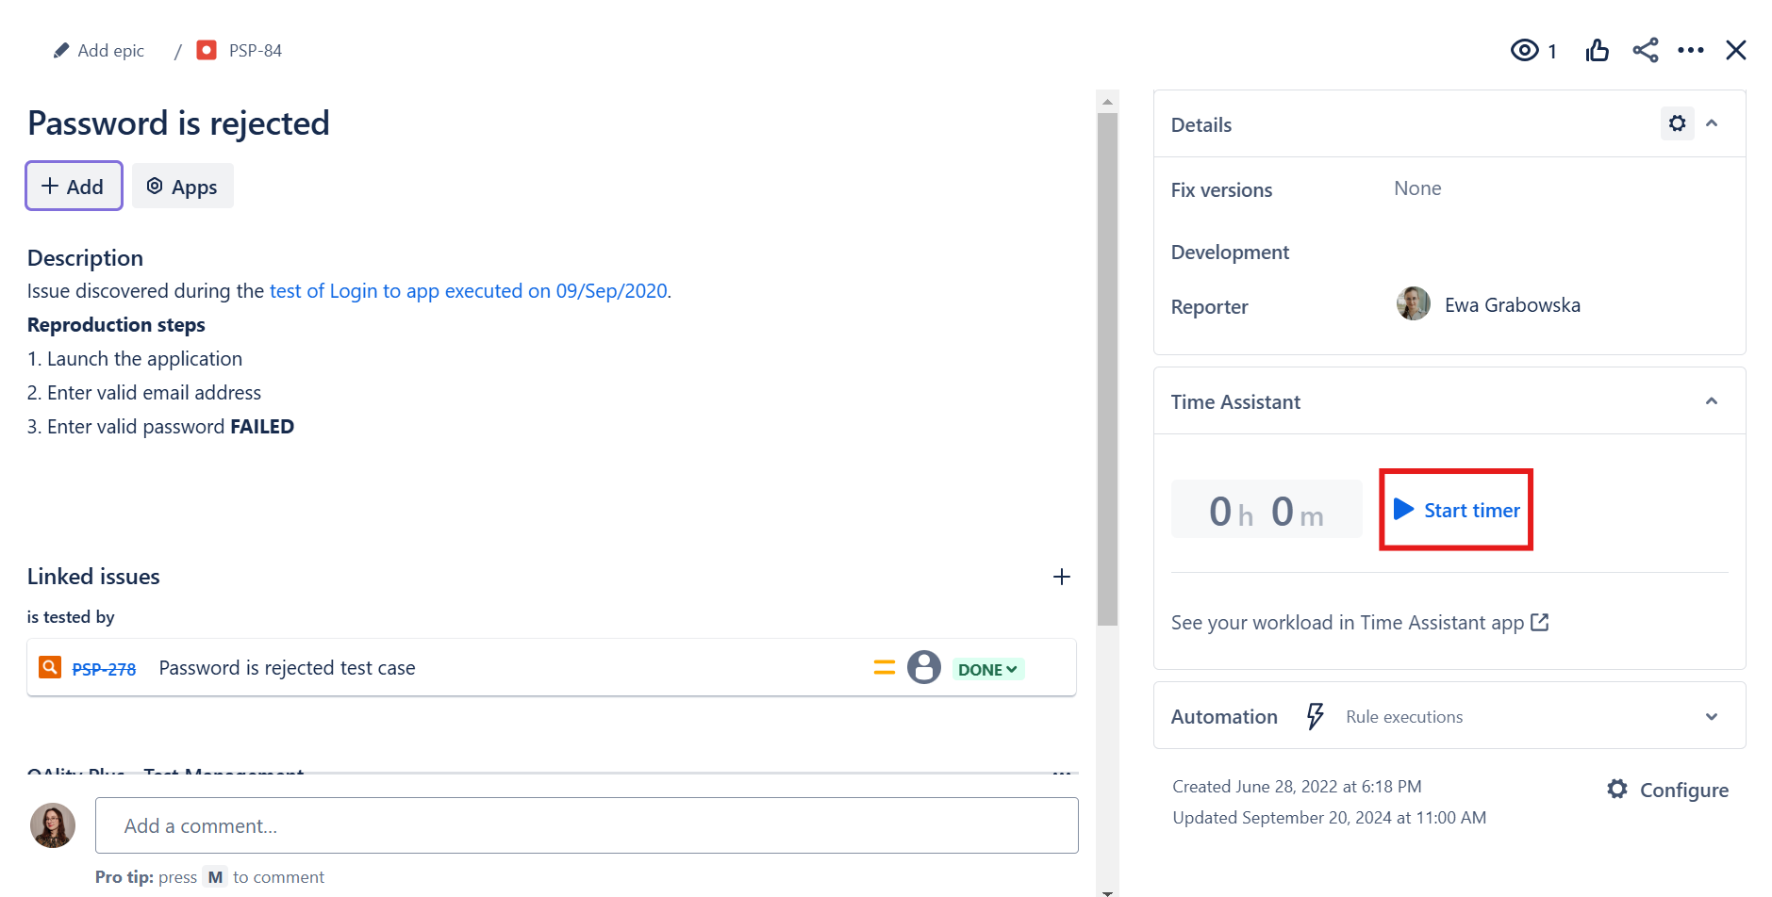Open PSP-278 linked issue key
The width and height of the screenshot is (1772, 897).
(104, 669)
